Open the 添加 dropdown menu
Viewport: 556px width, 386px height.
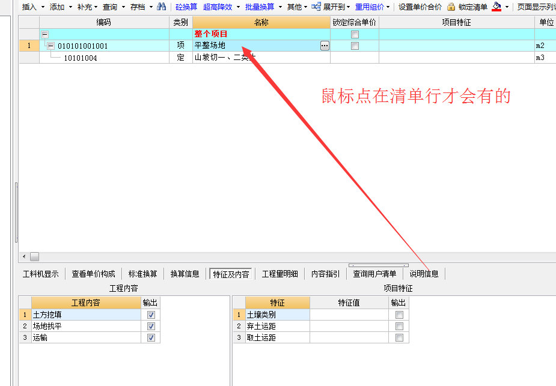pos(70,7)
